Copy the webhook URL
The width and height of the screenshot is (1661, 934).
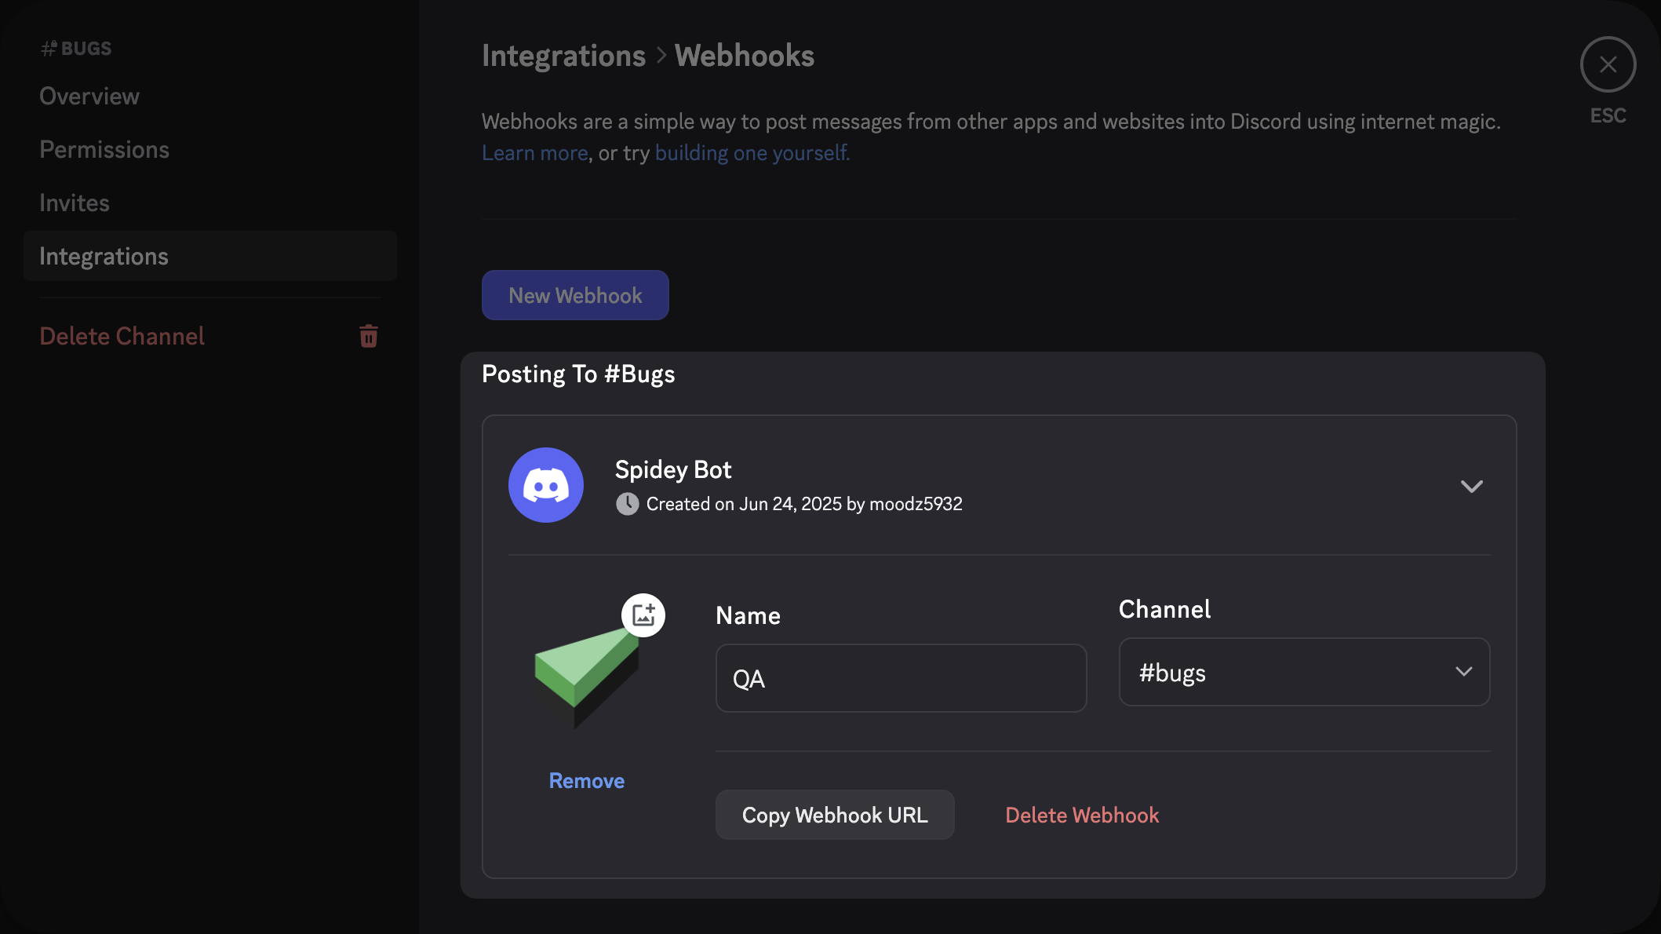[834, 815]
